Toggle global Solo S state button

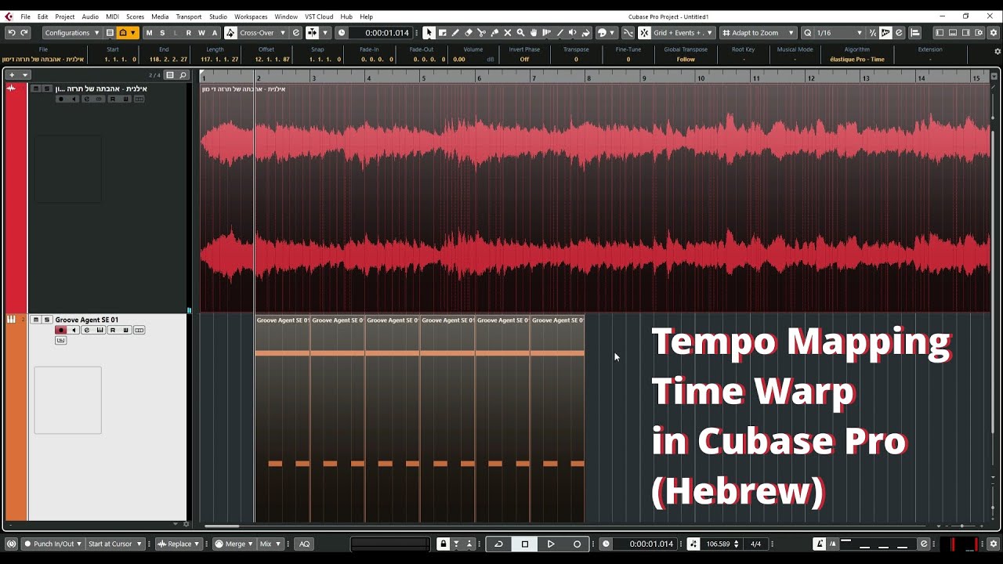162,33
